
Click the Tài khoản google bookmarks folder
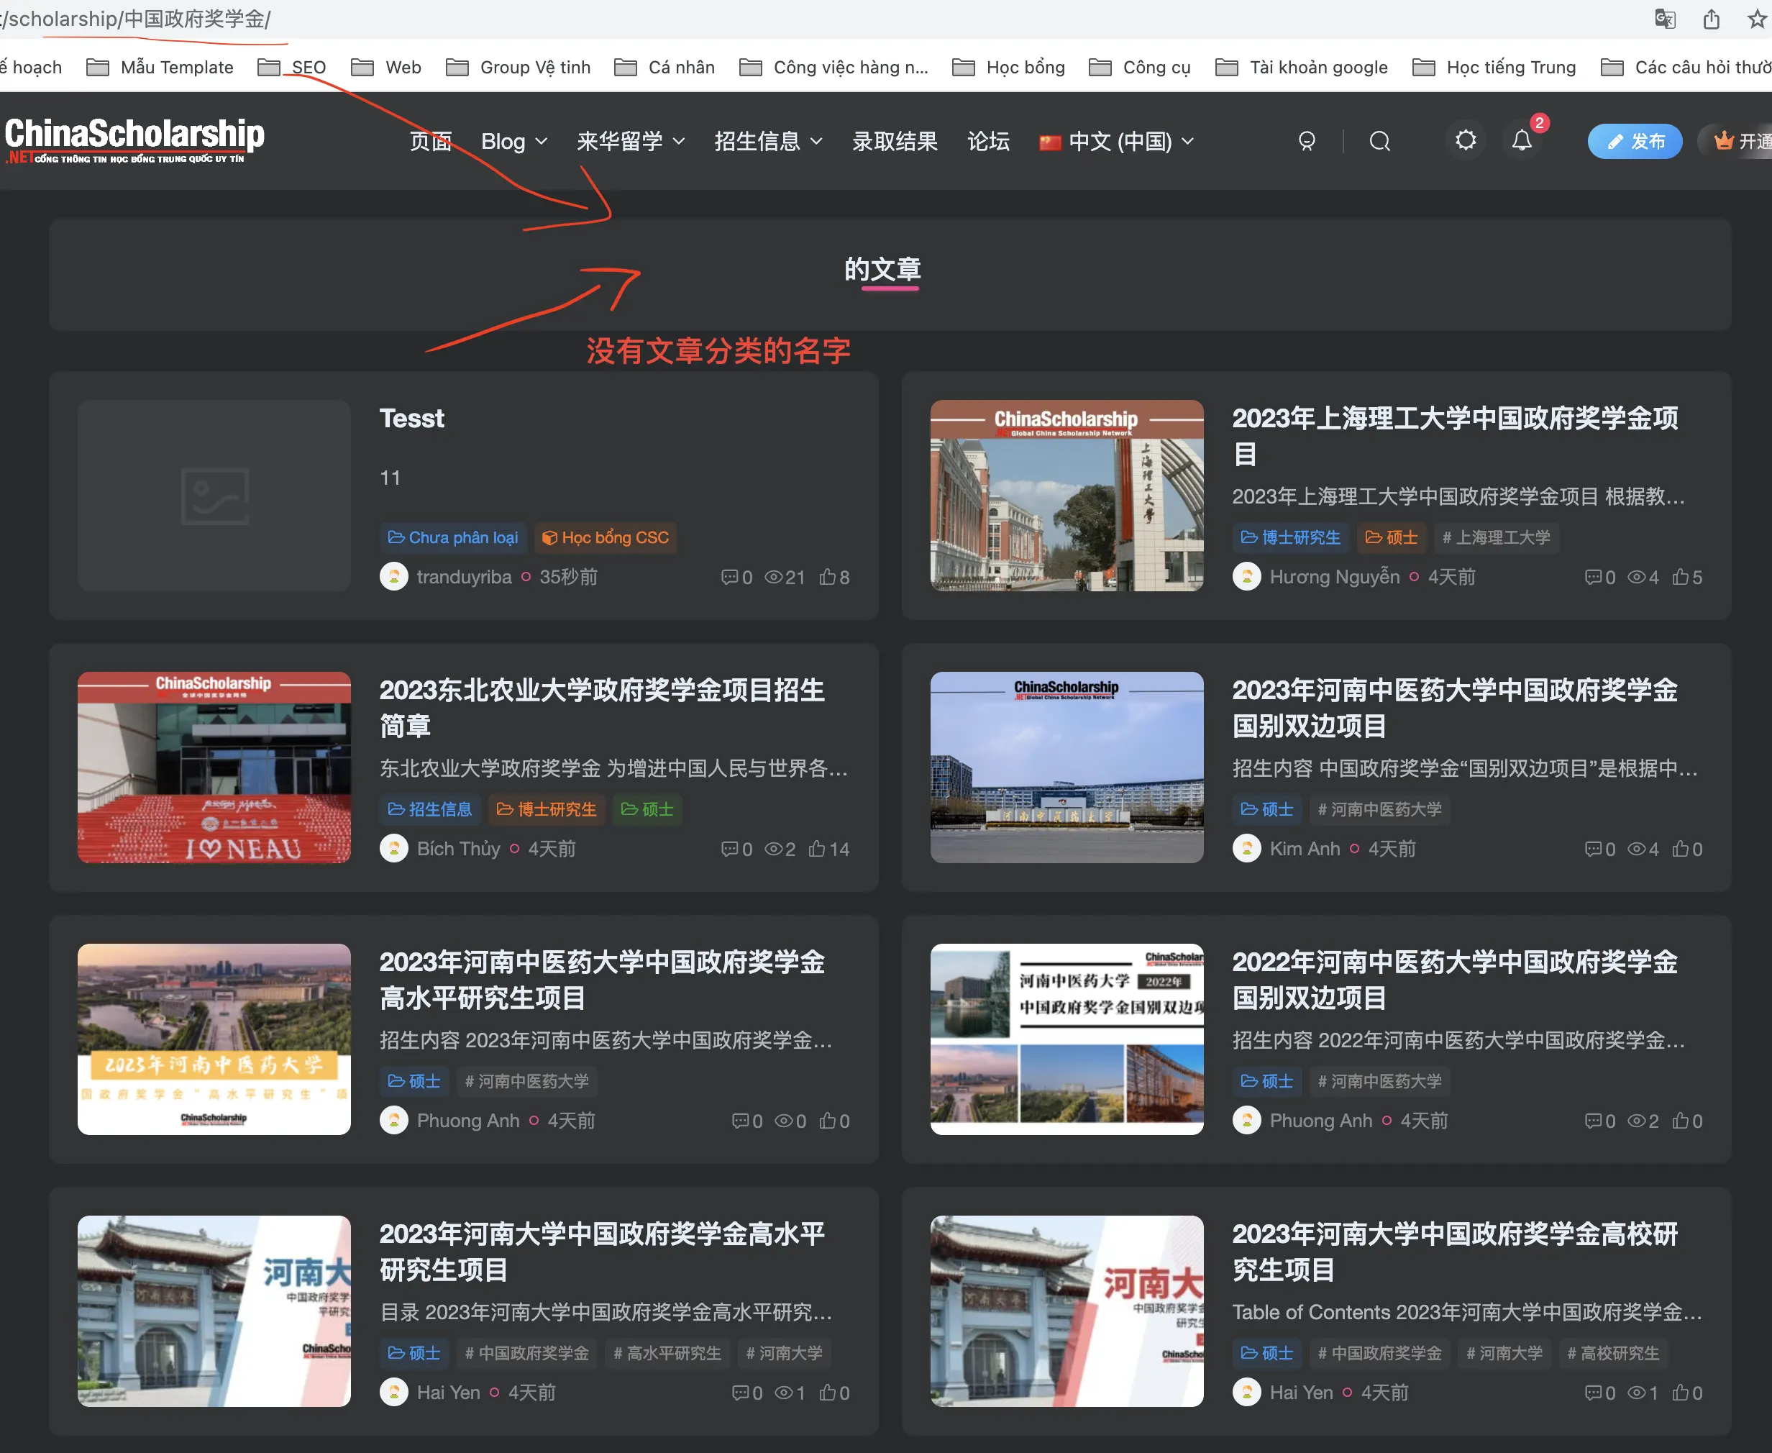(1302, 67)
